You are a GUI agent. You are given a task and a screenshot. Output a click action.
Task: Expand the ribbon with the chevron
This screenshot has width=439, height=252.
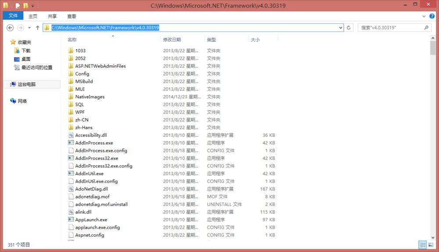tap(424, 16)
